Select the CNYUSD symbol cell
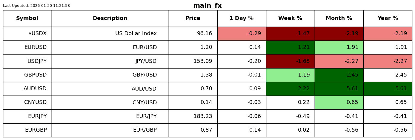The image size is (415, 140). click(27, 102)
